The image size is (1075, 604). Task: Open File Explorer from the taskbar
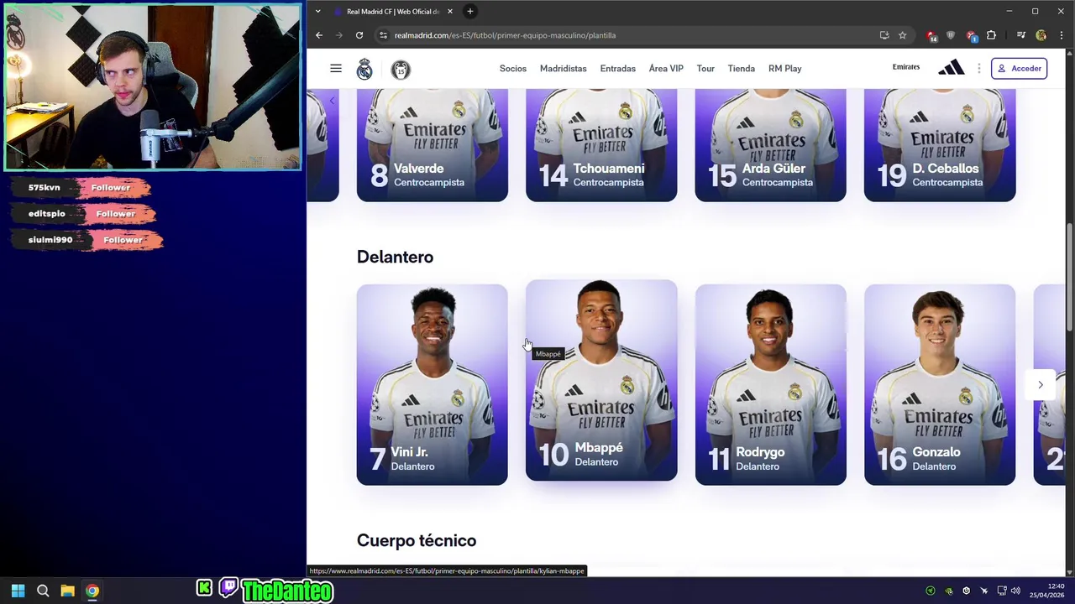click(67, 591)
